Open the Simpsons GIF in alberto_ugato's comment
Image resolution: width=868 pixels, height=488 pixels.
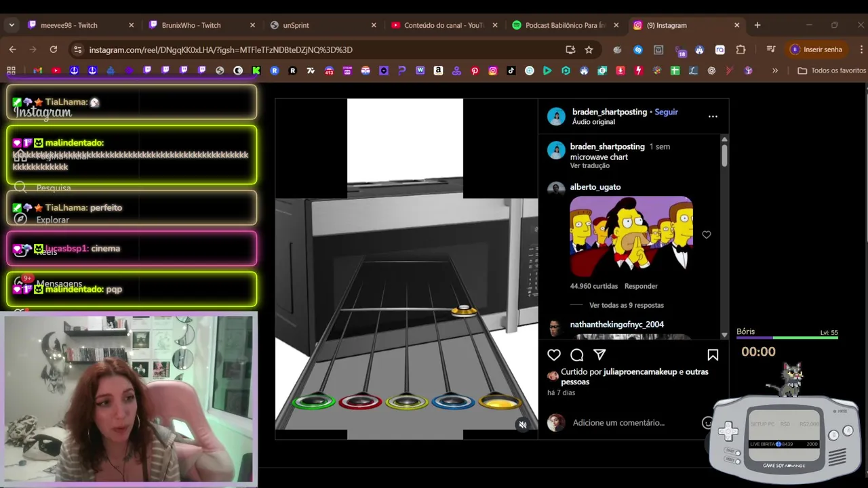click(x=631, y=236)
